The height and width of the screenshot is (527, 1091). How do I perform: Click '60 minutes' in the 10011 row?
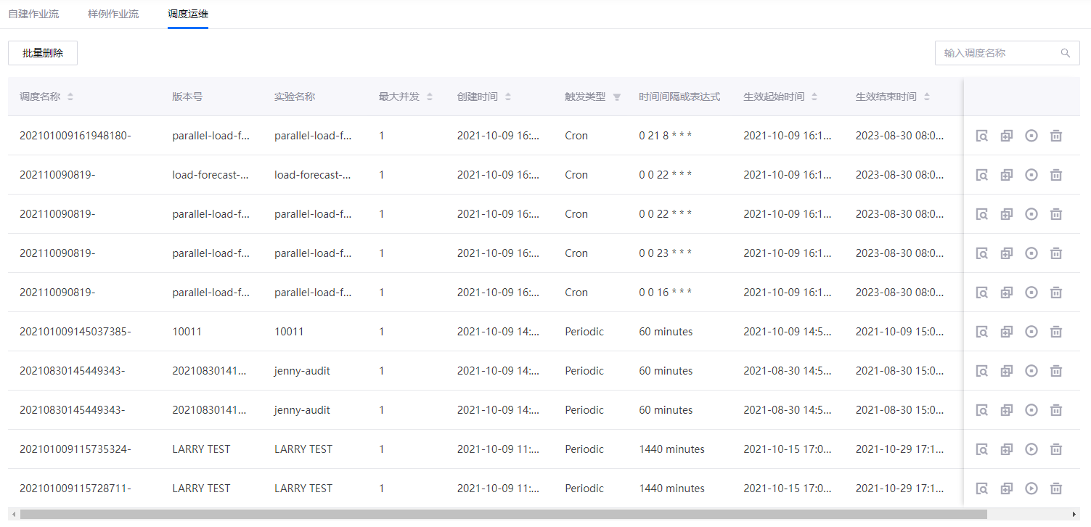(x=666, y=332)
